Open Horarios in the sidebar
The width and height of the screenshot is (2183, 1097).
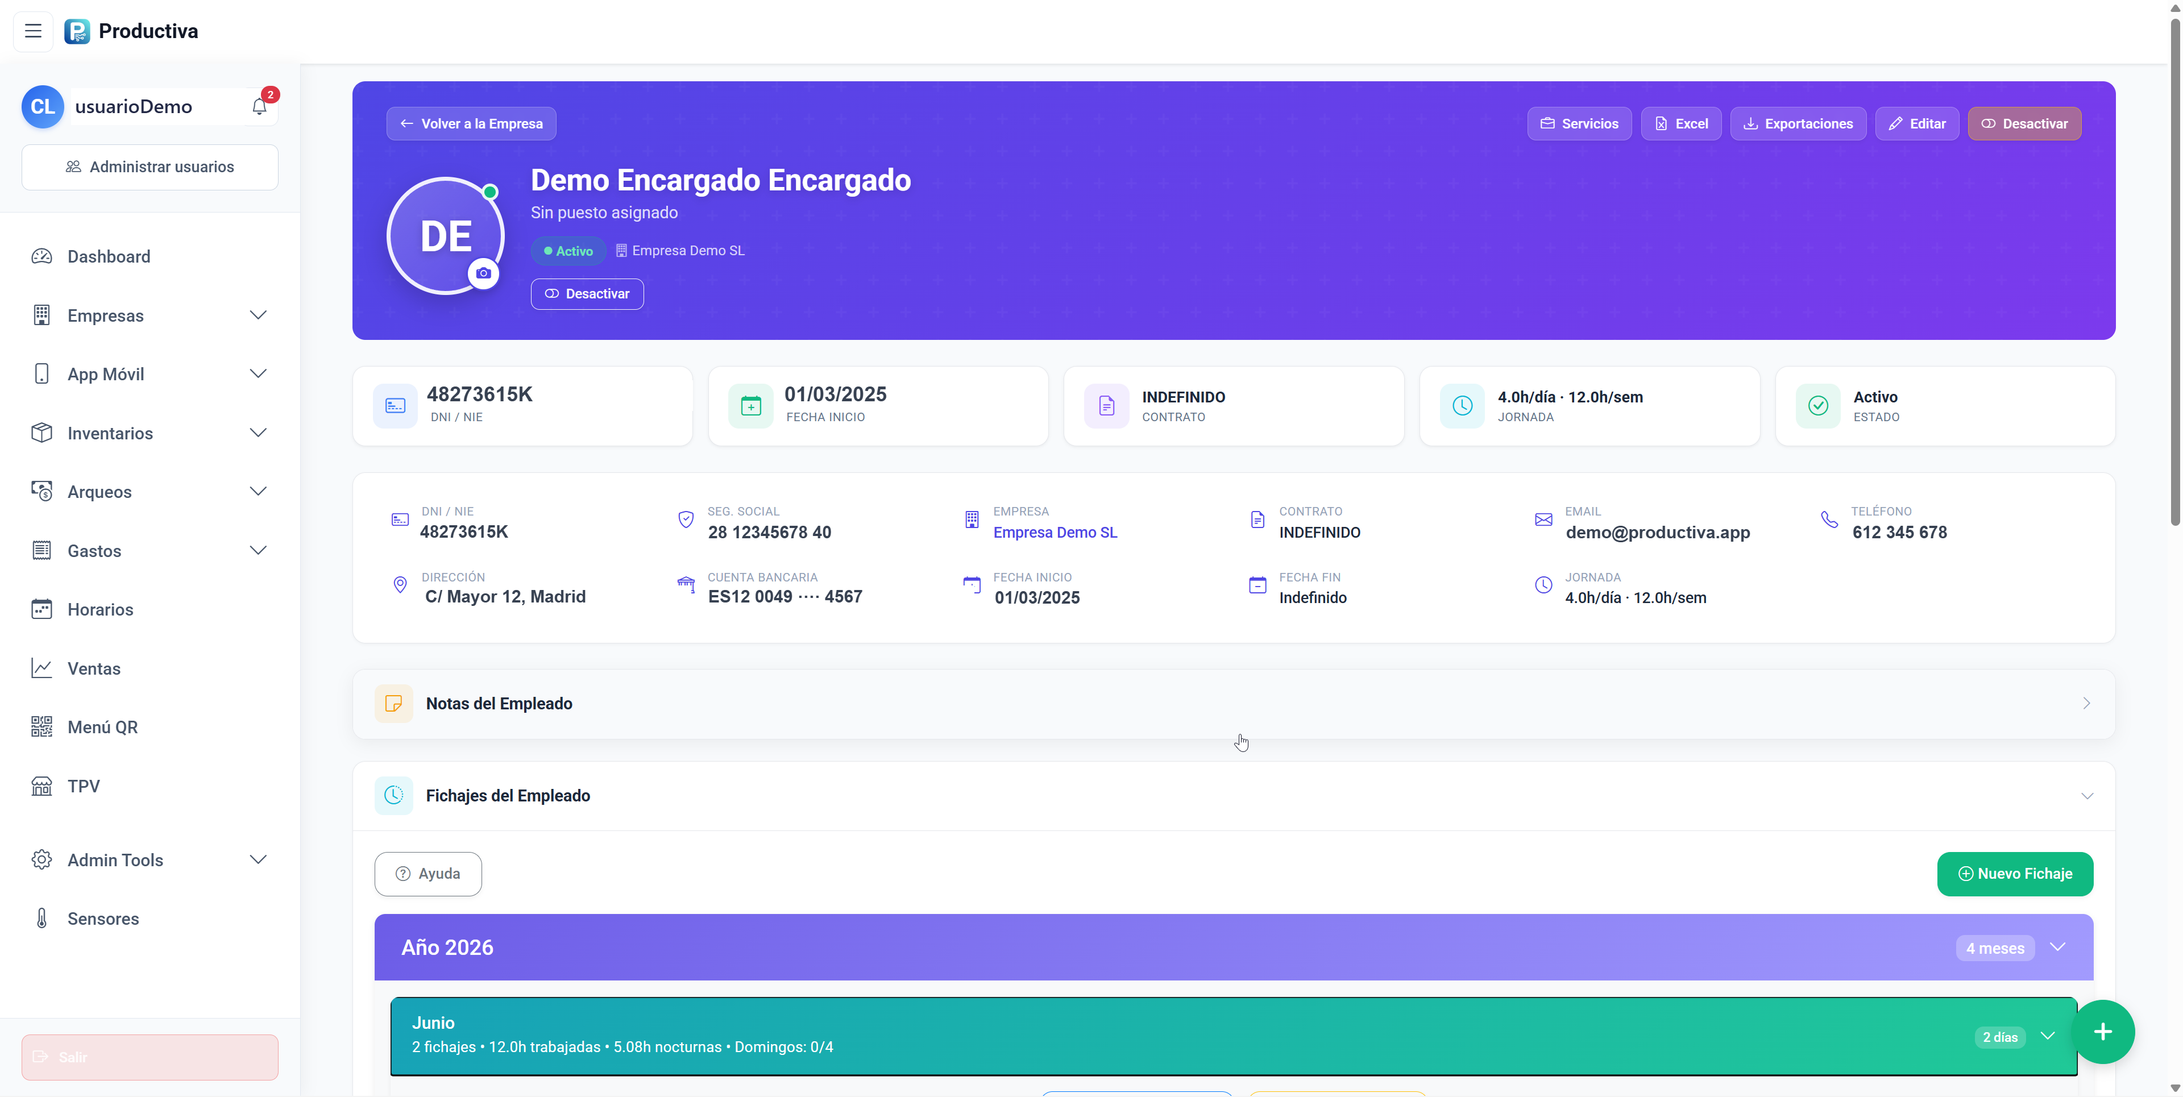[150, 609]
